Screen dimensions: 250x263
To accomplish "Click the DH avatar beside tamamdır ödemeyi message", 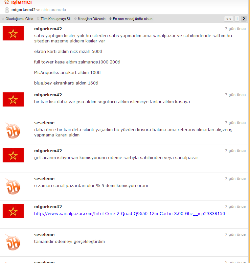I will [x=13, y=242].
